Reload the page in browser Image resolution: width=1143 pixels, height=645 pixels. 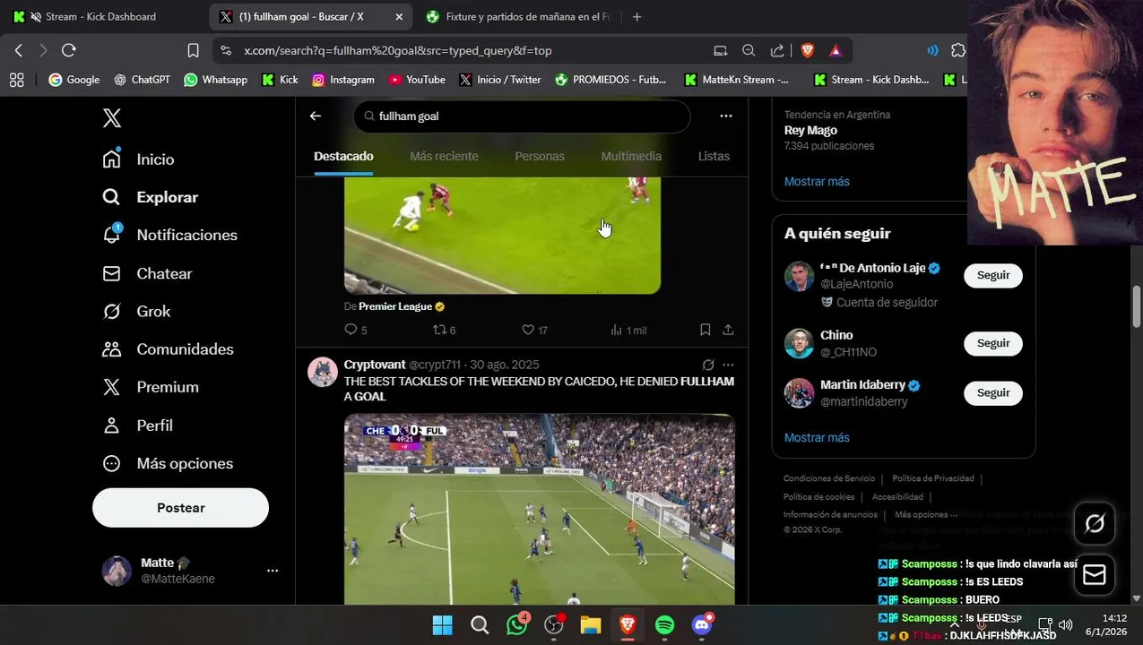69,50
